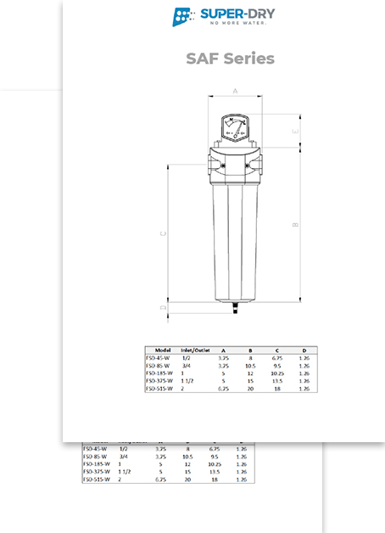The height and width of the screenshot is (533, 385).
Task: Click '3/4' inlet value, front page table
Action: point(186,366)
